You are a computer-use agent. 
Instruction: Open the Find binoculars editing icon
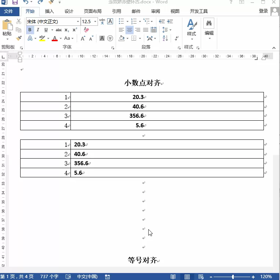point(209,23)
